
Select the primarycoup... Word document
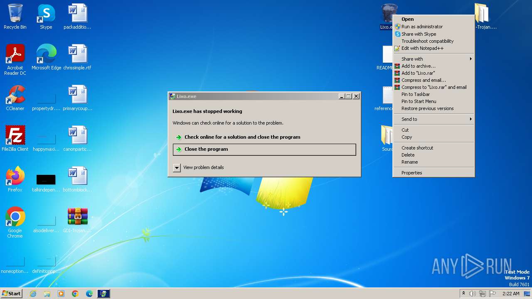point(77,98)
